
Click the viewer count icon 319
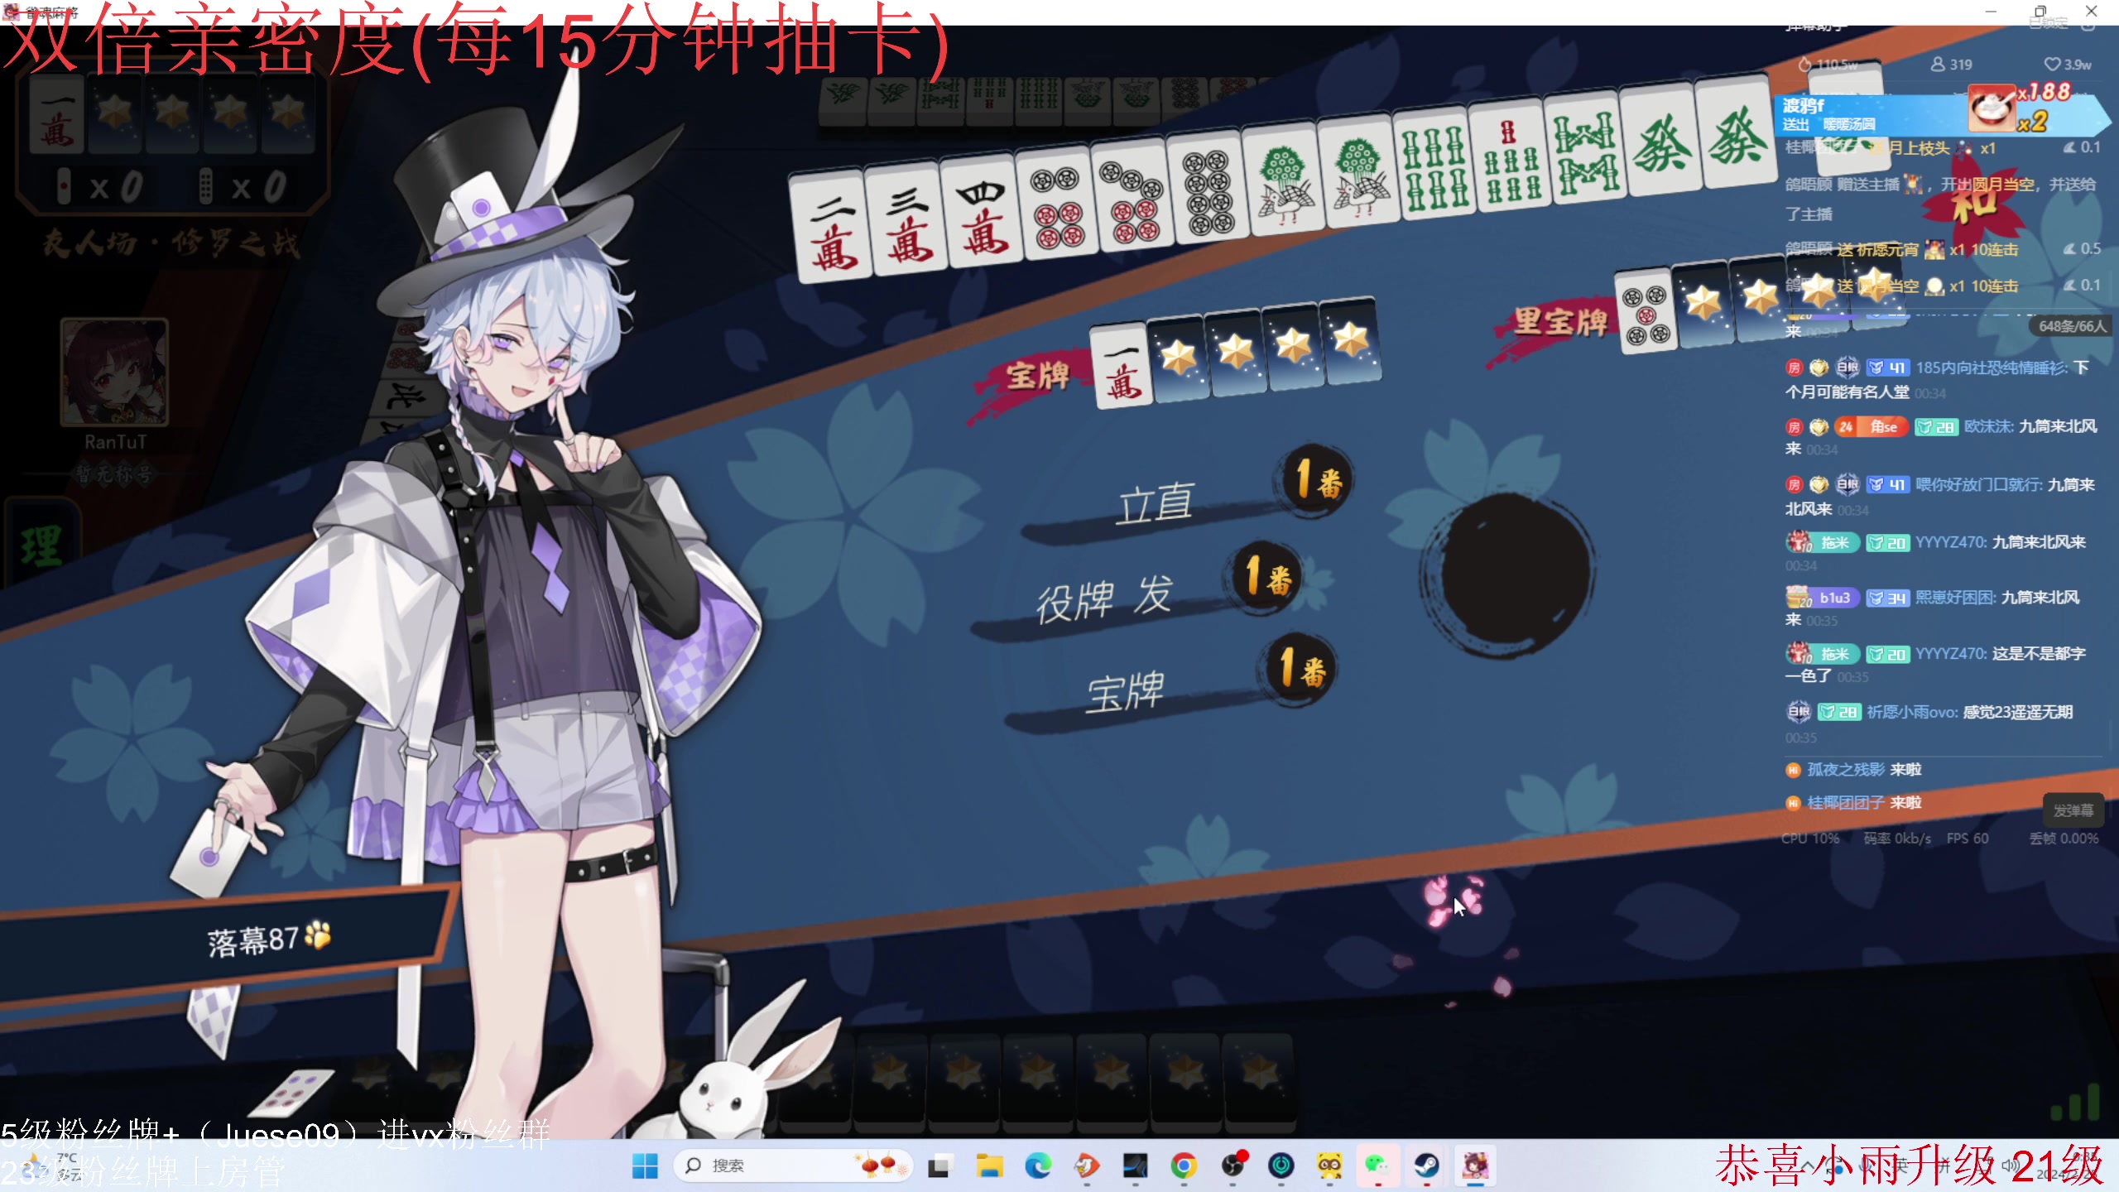coord(1938,65)
